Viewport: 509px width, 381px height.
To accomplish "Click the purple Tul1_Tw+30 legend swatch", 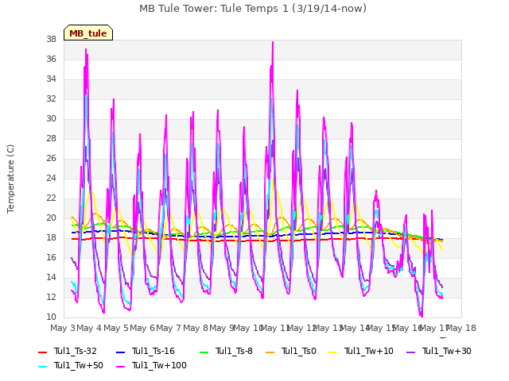I will [411, 352].
